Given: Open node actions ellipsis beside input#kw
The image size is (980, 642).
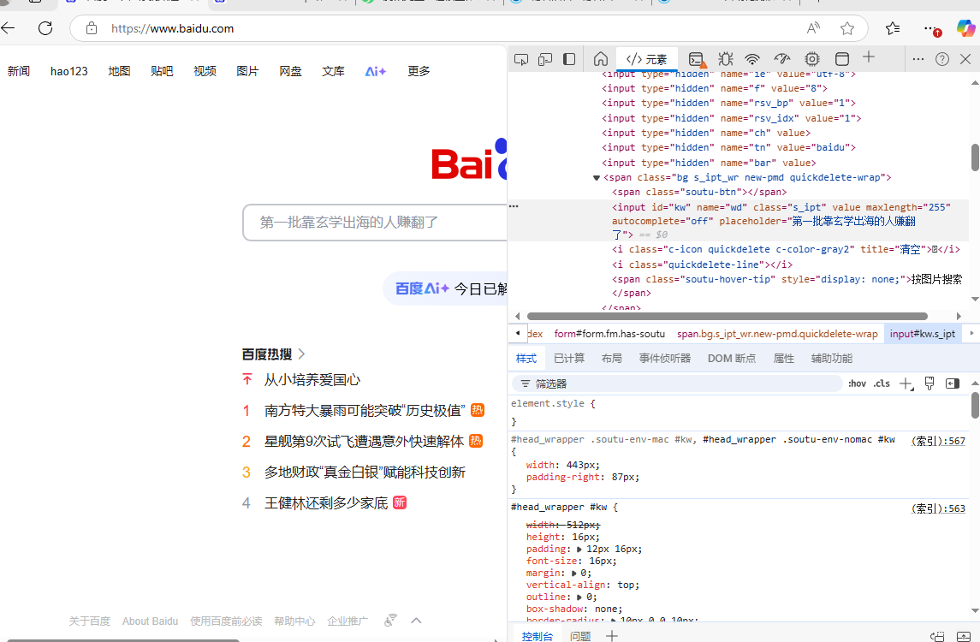Looking at the screenshot, I should coord(514,206).
